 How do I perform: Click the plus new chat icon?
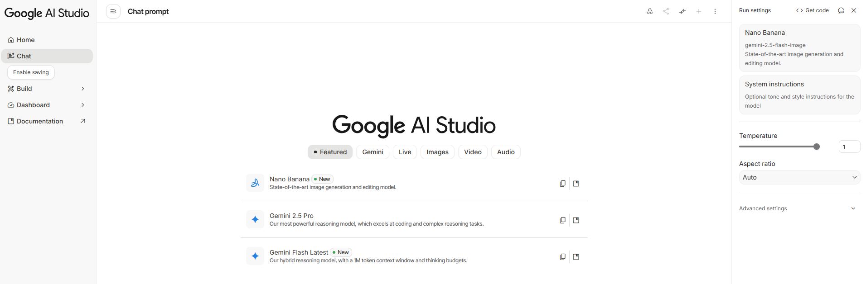[x=699, y=11]
